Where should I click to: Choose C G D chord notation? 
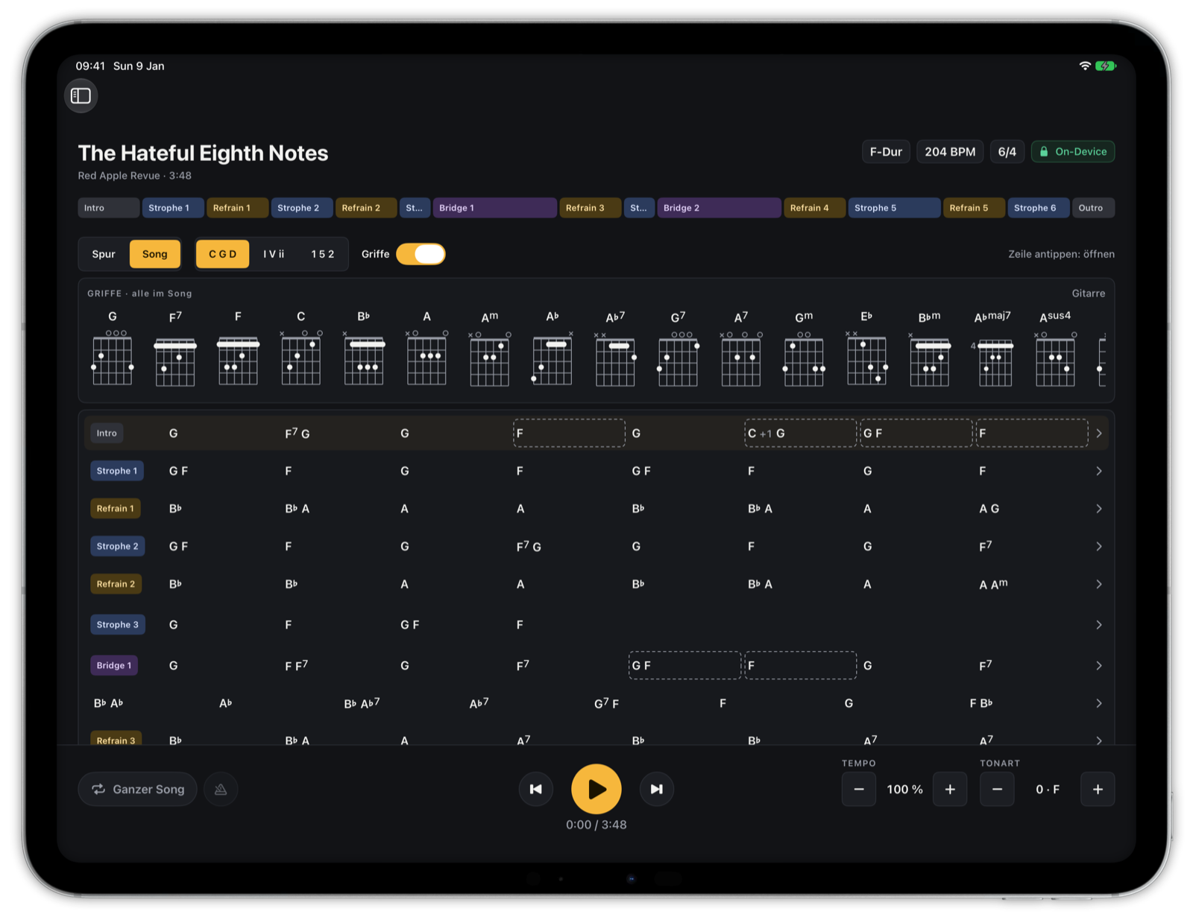point(222,254)
